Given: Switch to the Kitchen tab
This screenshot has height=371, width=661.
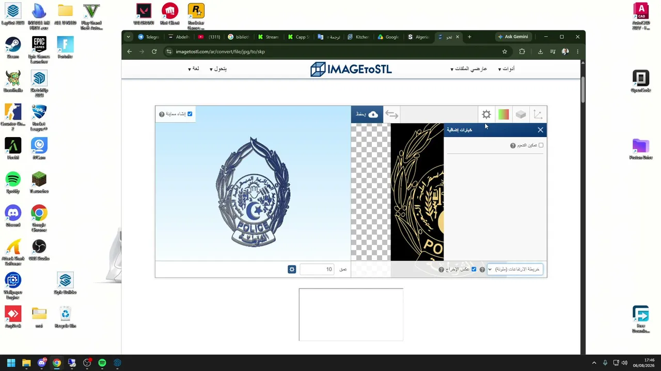Looking at the screenshot, I should (358, 37).
